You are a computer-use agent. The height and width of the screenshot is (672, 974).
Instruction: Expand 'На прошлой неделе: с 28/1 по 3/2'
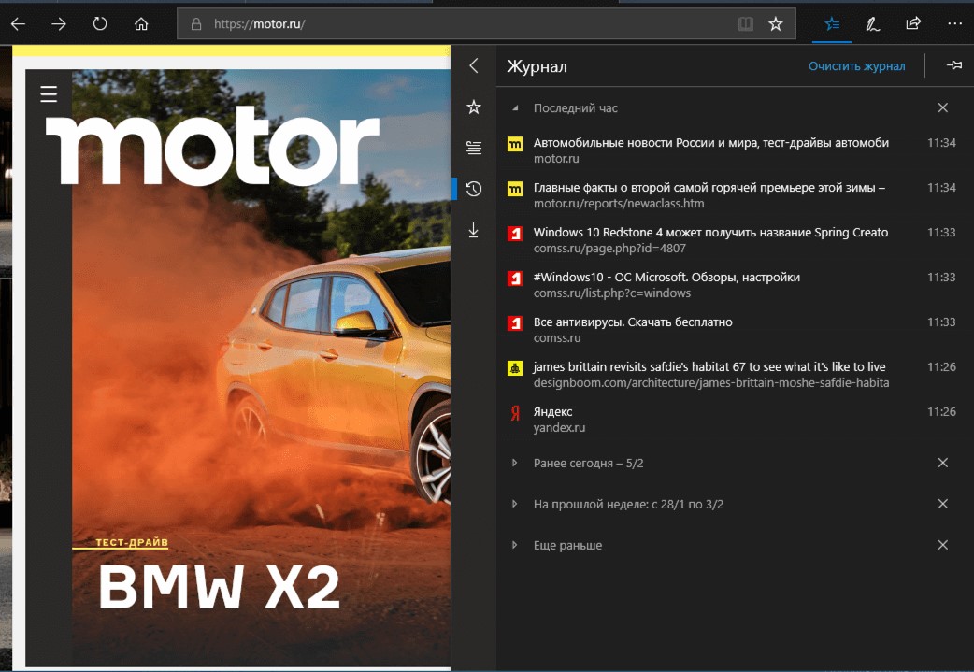514,504
